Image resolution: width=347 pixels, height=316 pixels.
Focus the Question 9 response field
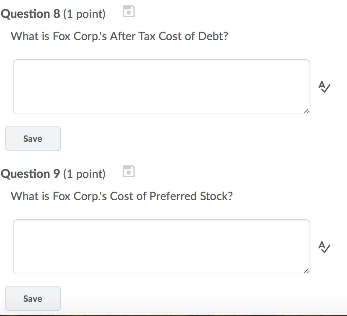click(161, 246)
